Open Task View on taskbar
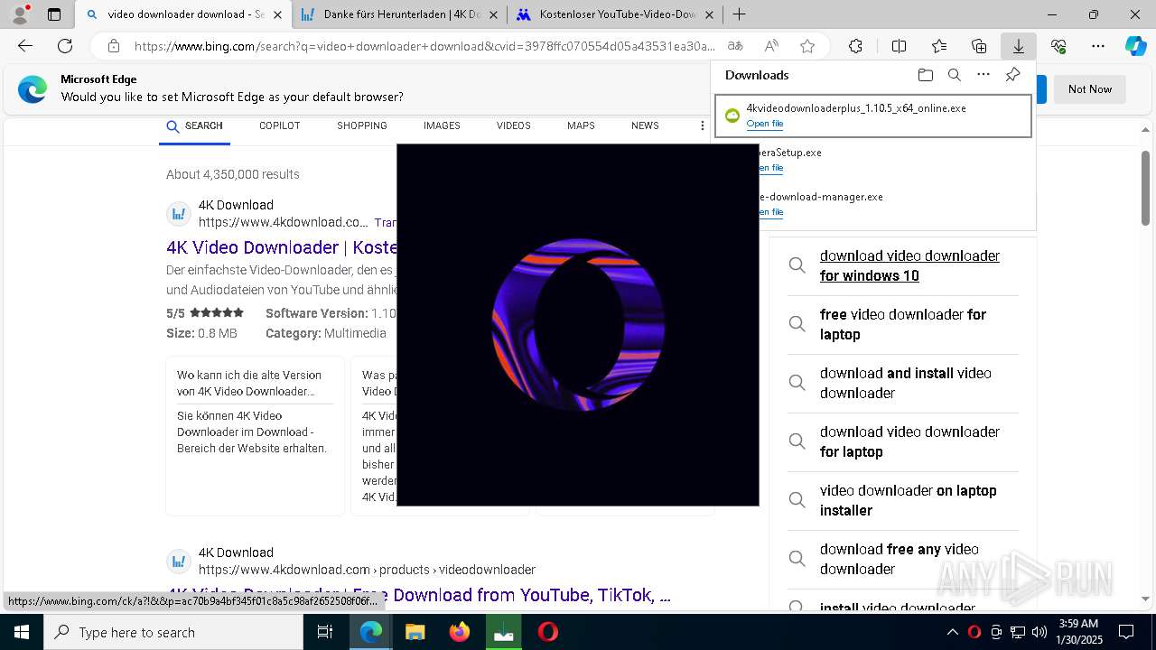 click(x=326, y=632)
